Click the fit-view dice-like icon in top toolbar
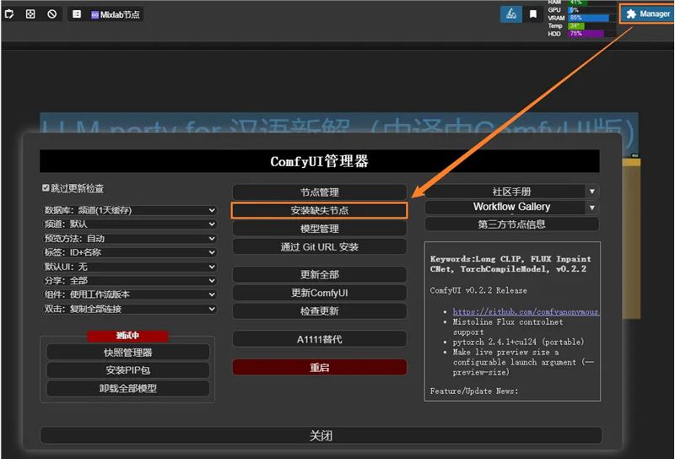The width and height of the screenshot is (675, 459). (30, 14)
